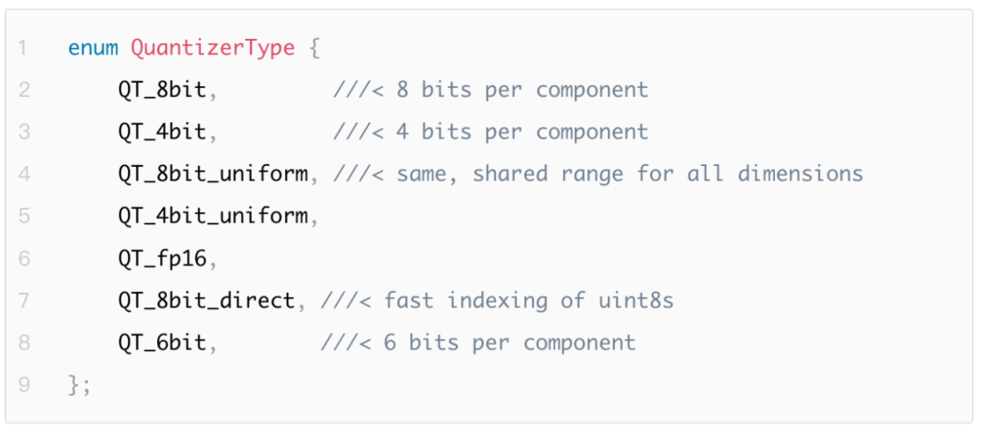Click the QT_4bit enum value

click(162, 132)
